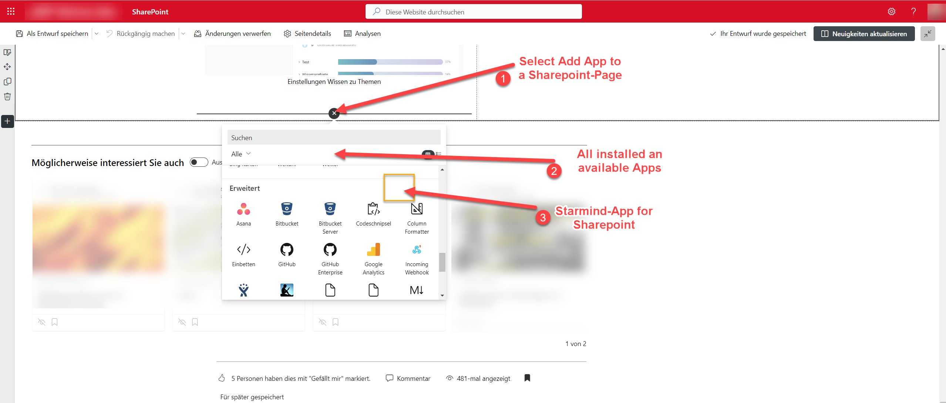
Task: Add the Asana web part
Action: pos(243,214)
